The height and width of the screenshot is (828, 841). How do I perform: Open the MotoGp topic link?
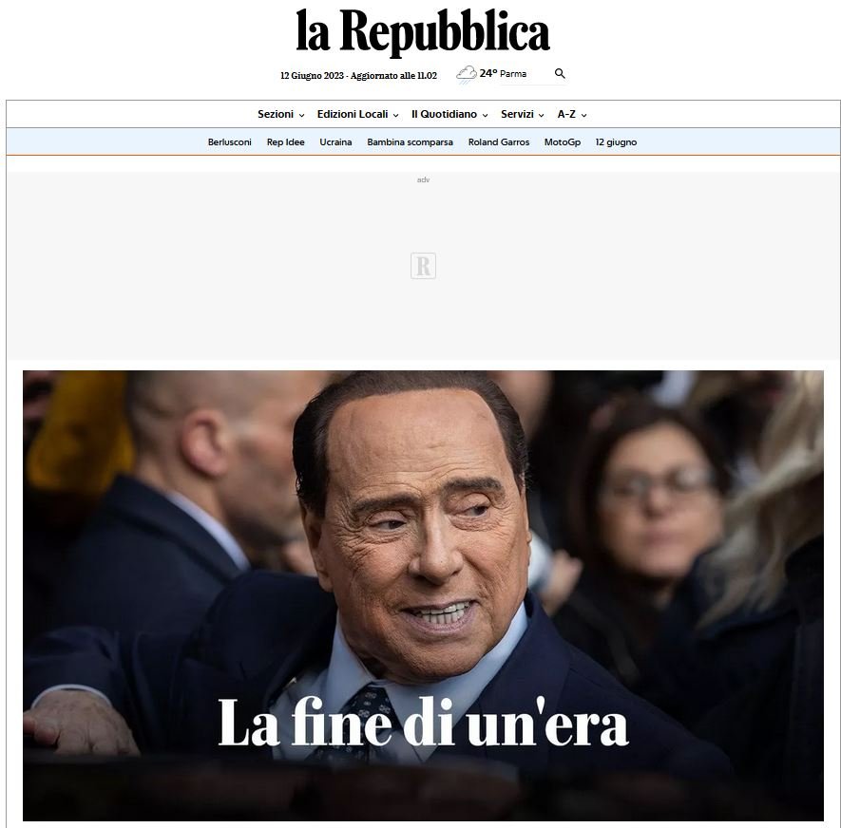[x=563, y=142]
